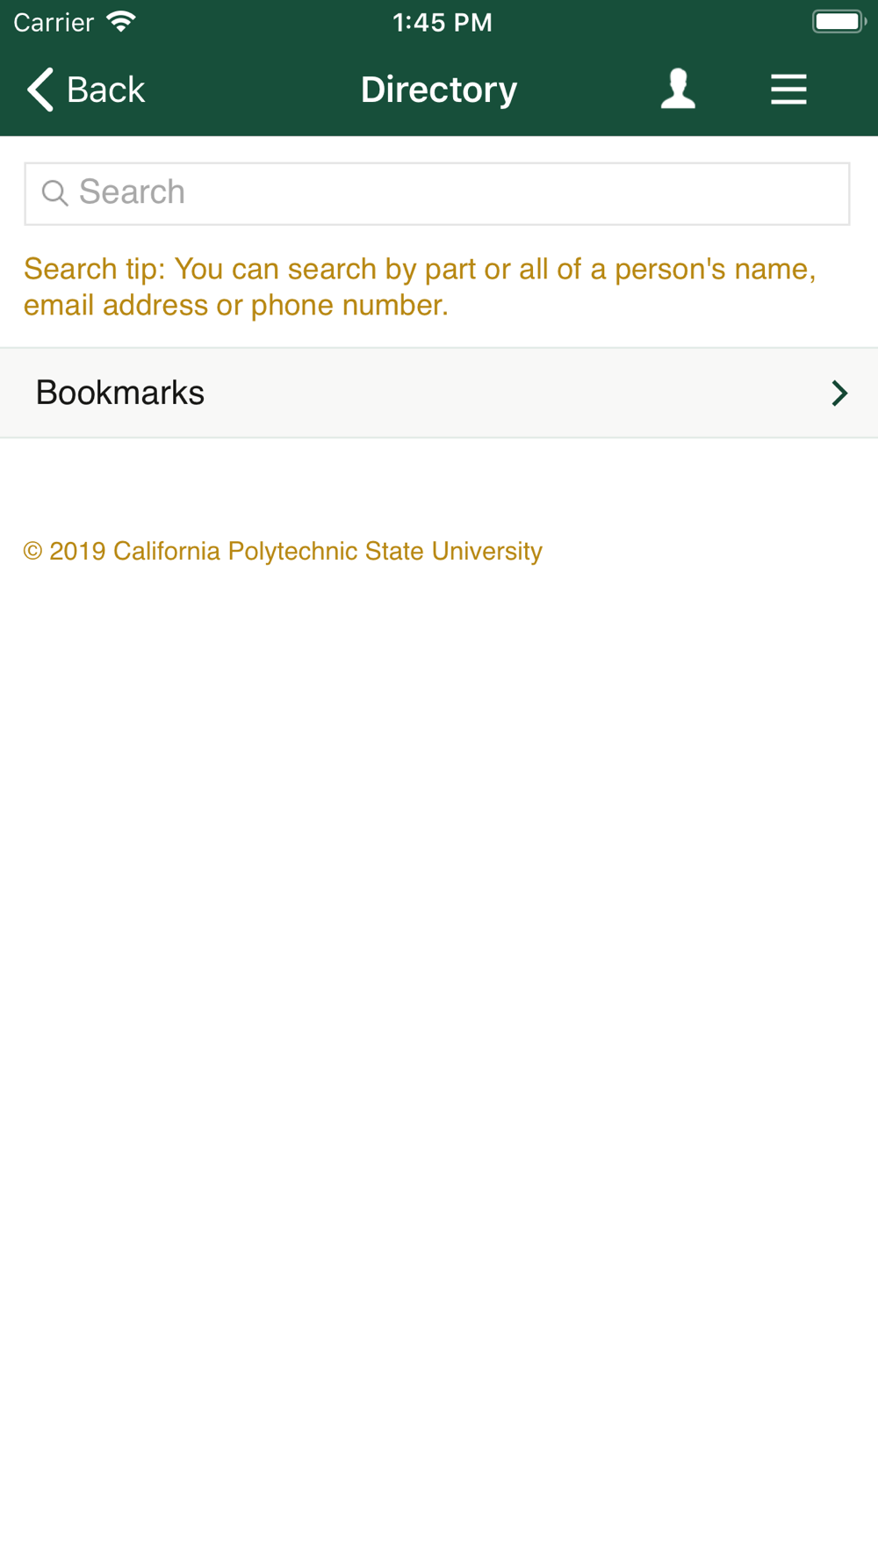Tap the Carrier label in status bar

click(x=54, y=22)
